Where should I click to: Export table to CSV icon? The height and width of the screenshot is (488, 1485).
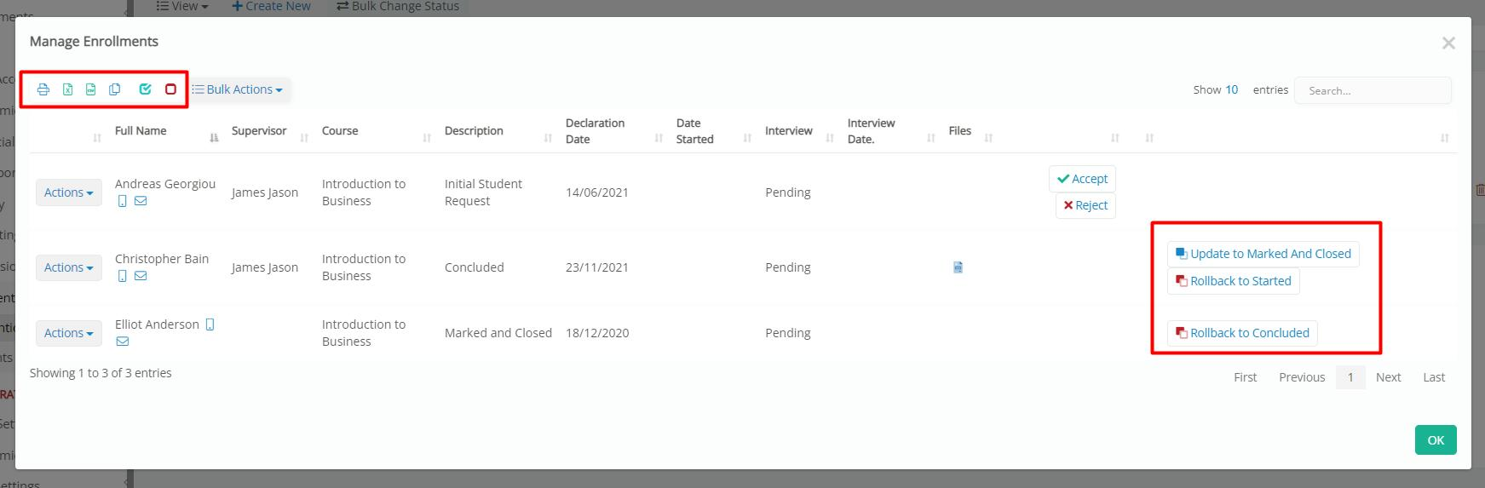pos(90,89)
